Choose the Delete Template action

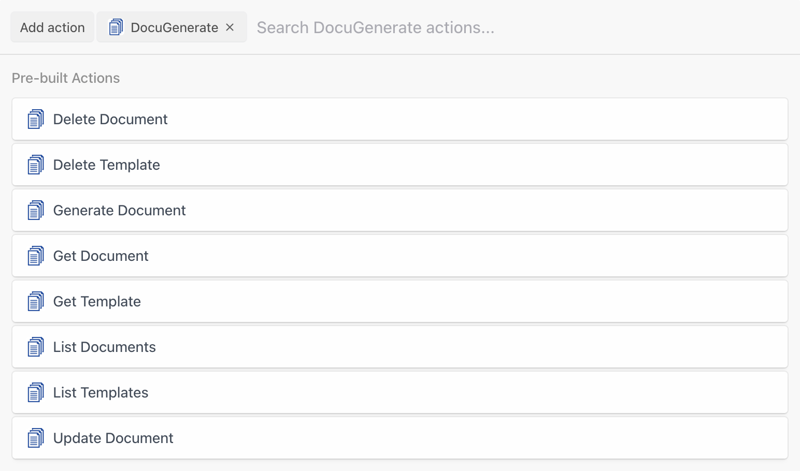click(107, 165)
